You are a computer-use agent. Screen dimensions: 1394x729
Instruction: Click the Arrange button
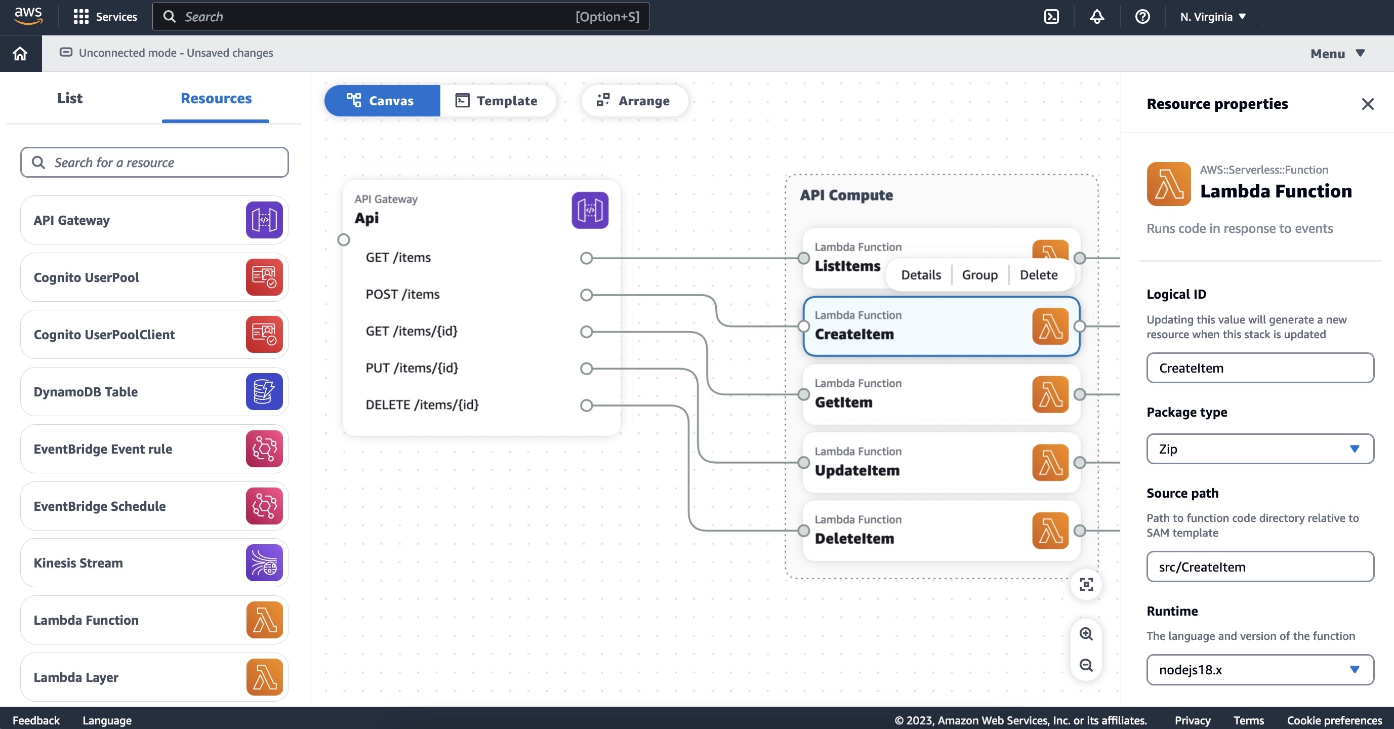[634, 101]
